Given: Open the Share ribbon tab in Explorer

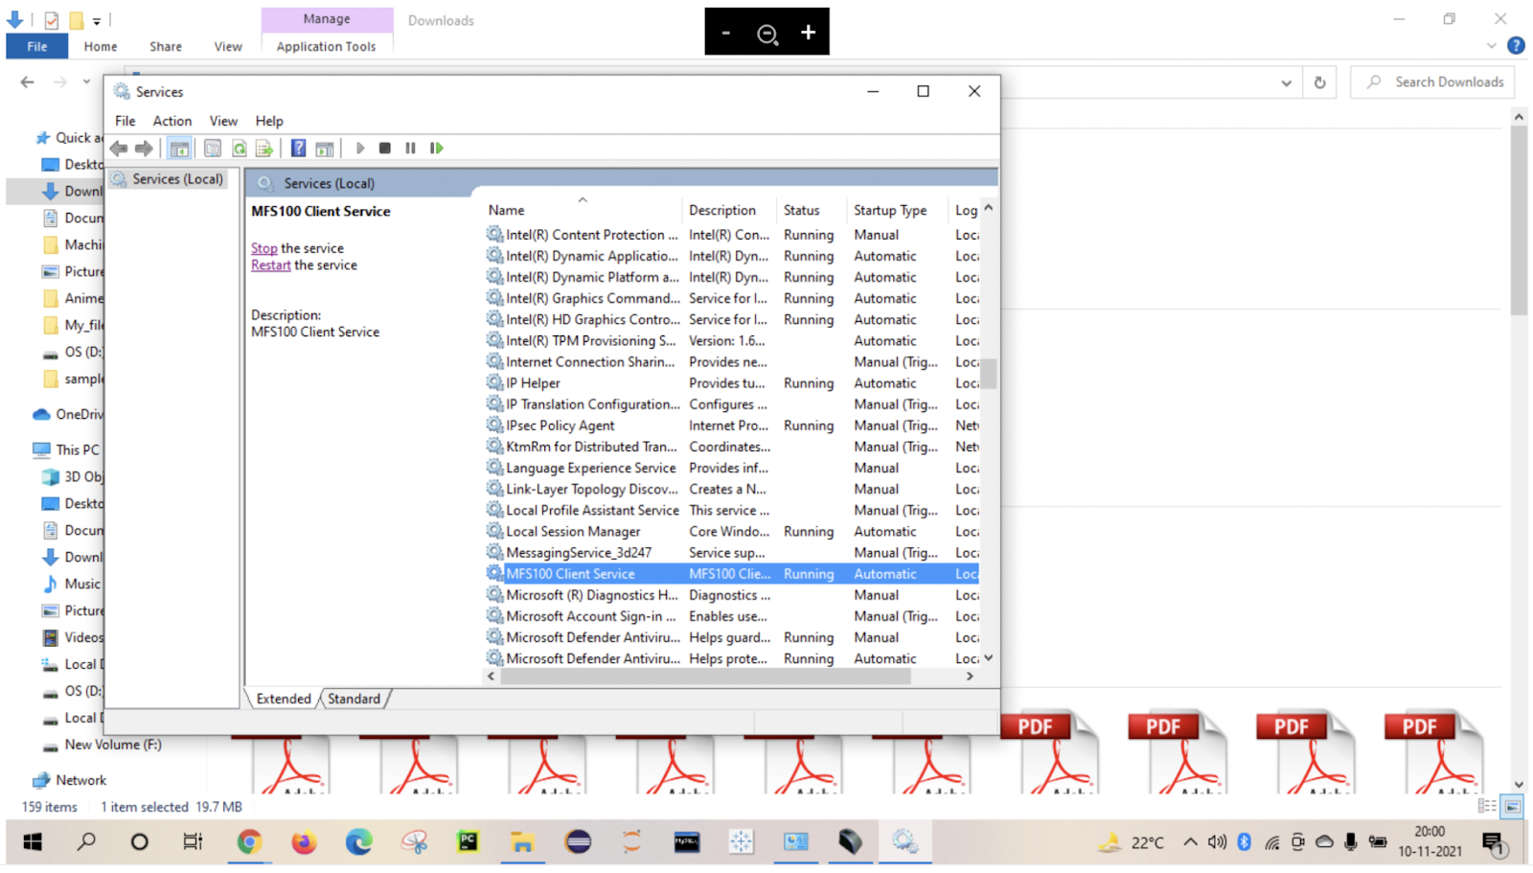Looking at the screenshot, I should click(x=166, y=46).
